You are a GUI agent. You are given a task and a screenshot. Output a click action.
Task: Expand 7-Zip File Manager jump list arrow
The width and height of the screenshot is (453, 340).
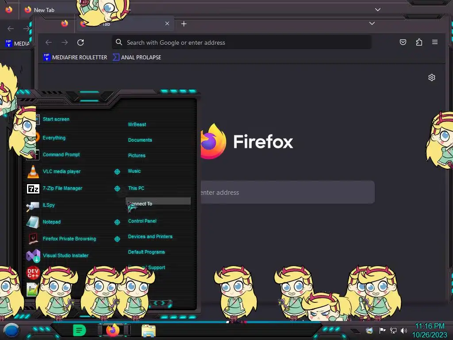point(117,189)
